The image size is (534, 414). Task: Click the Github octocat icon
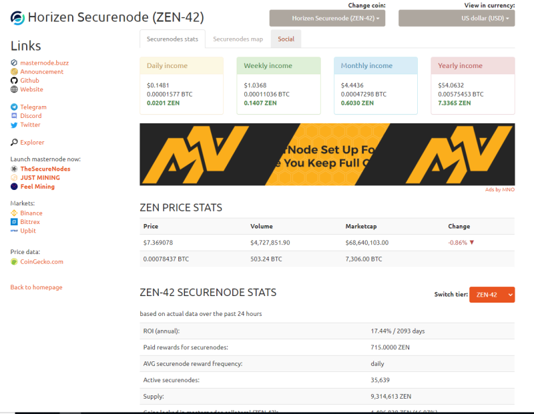[14, 81]
